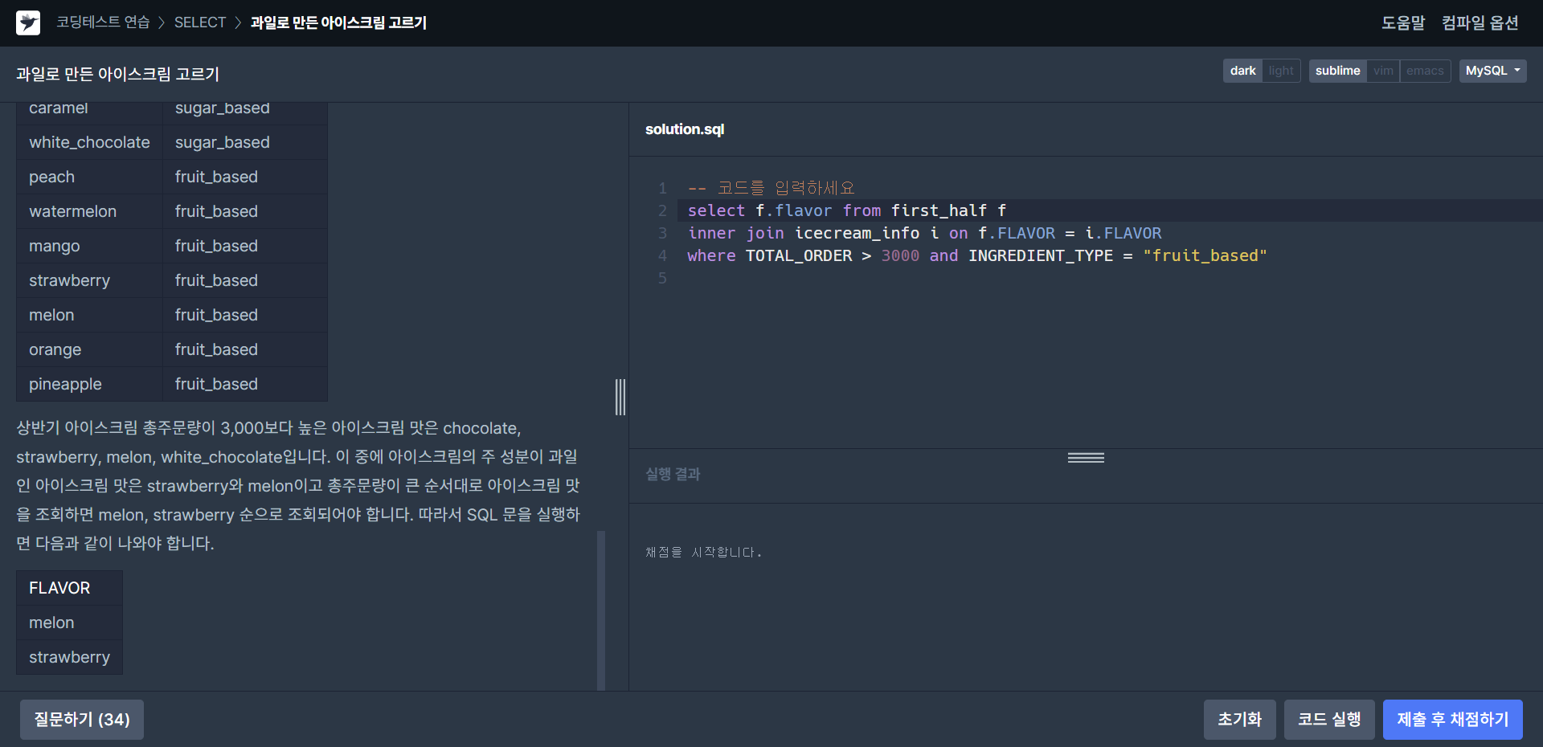The image size is (1543, 747).
Task: Switch to the light theme
Action: (1281, 71)
